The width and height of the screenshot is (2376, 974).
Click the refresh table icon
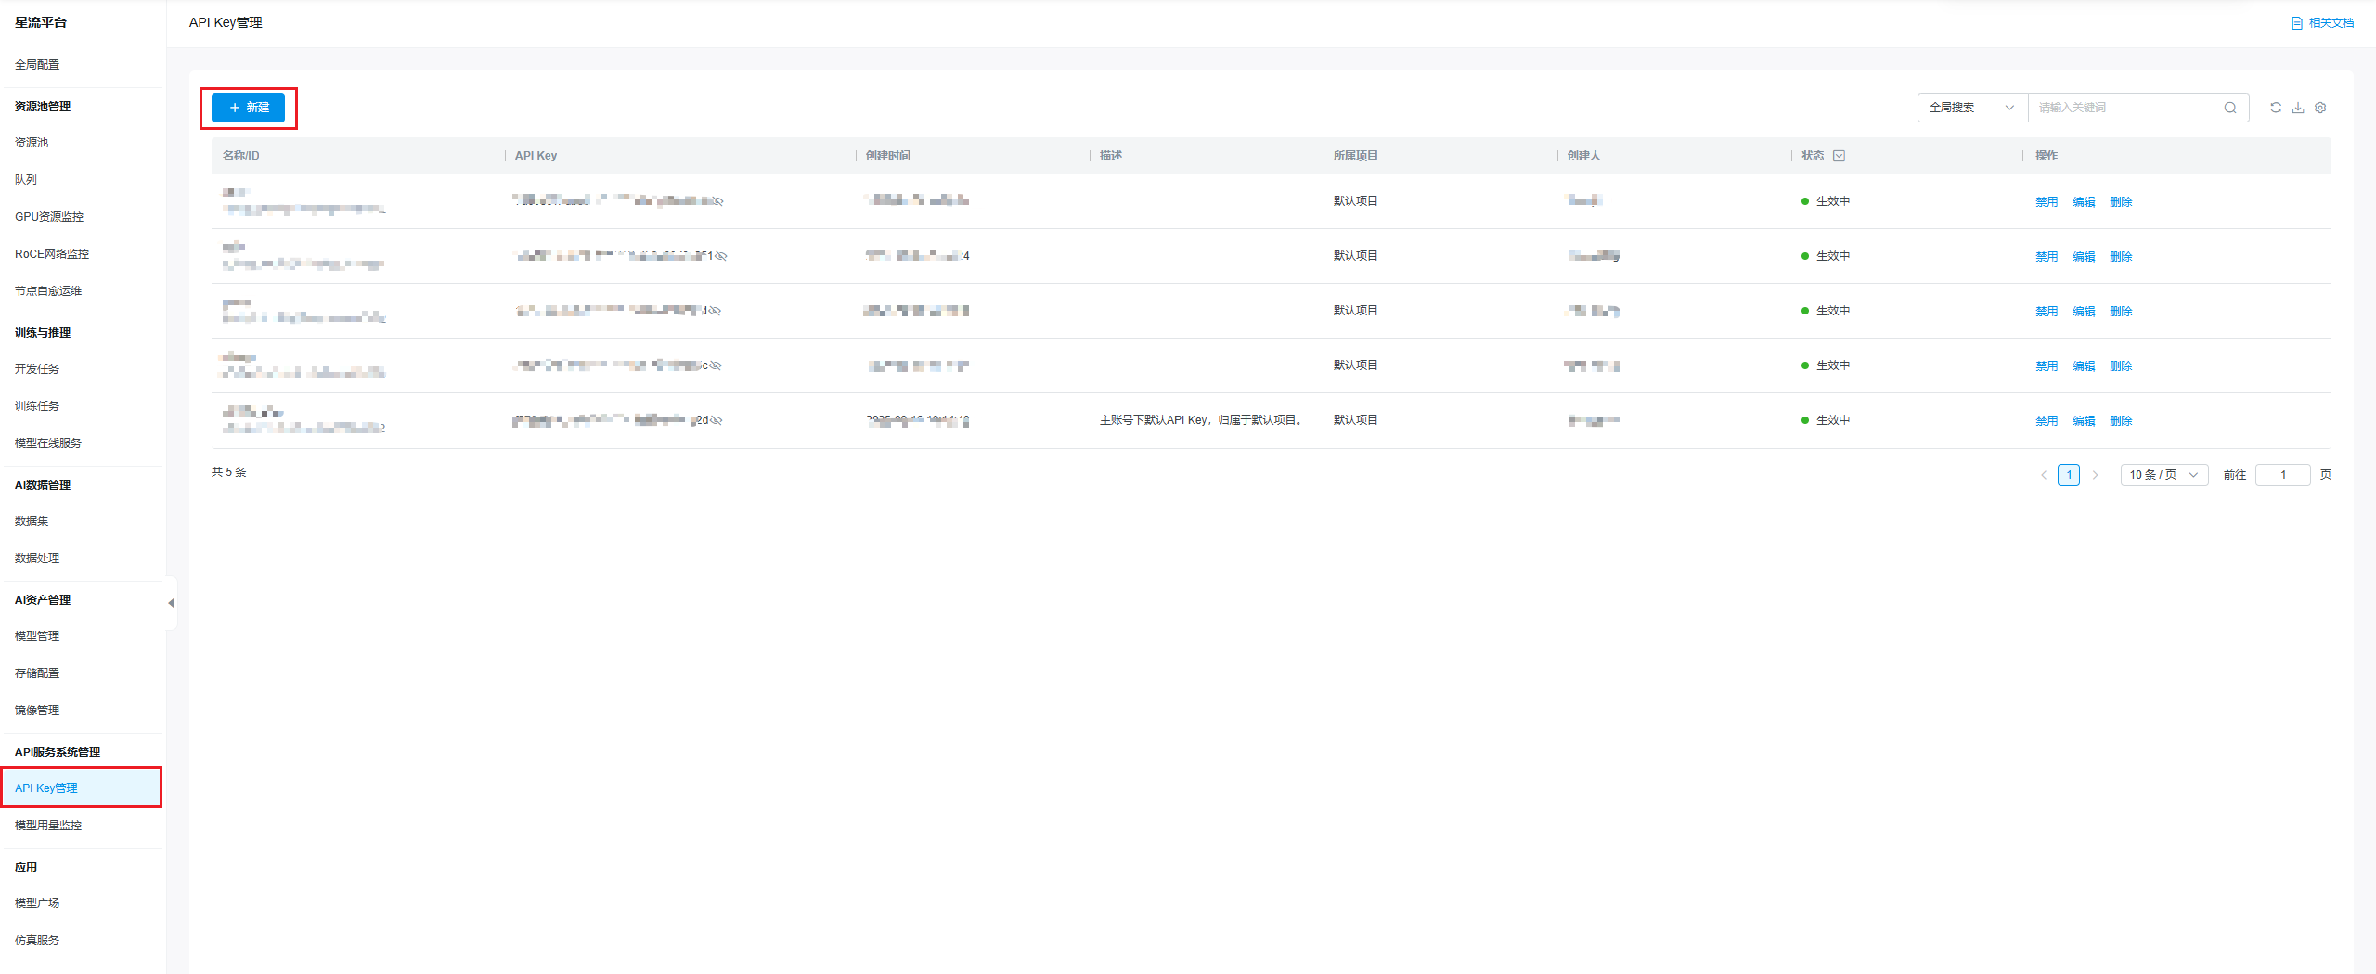(2275, 108)
